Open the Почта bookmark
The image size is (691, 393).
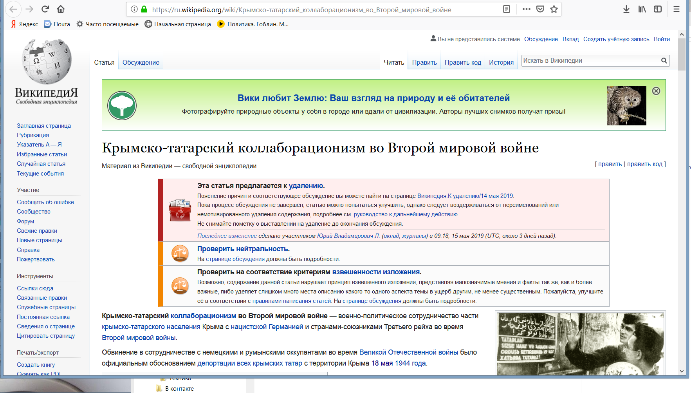tap(57, 24)
